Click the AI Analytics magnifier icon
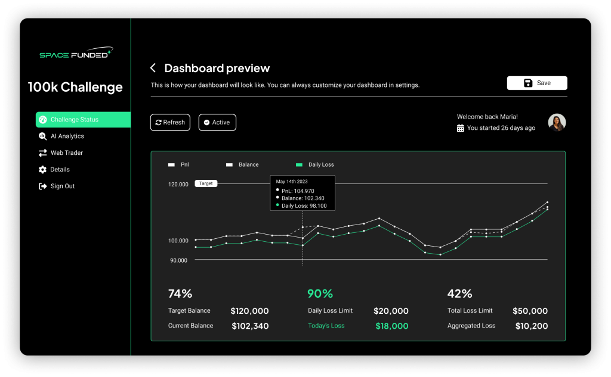This screenshot has width=611, height=377. coord(42,136)
